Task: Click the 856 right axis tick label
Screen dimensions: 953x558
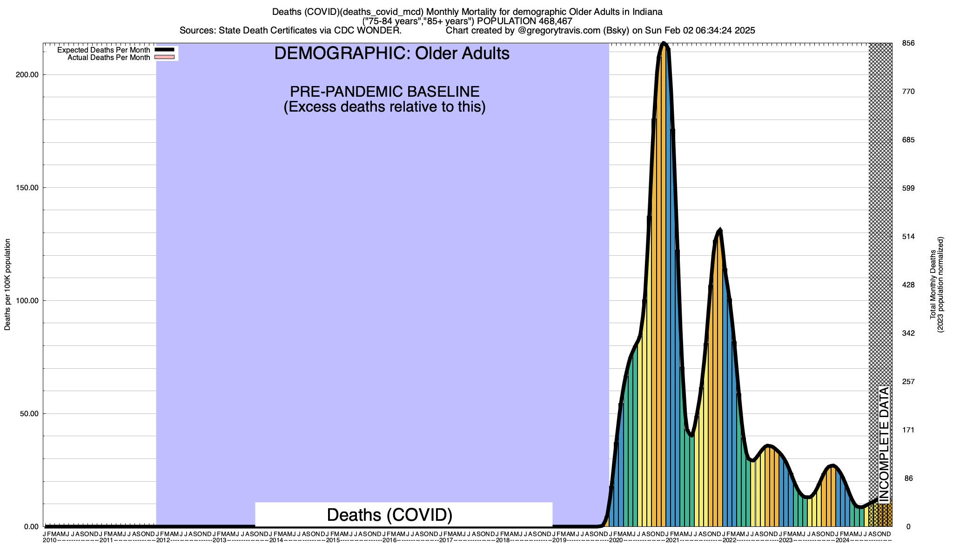Action: [908, 43]
